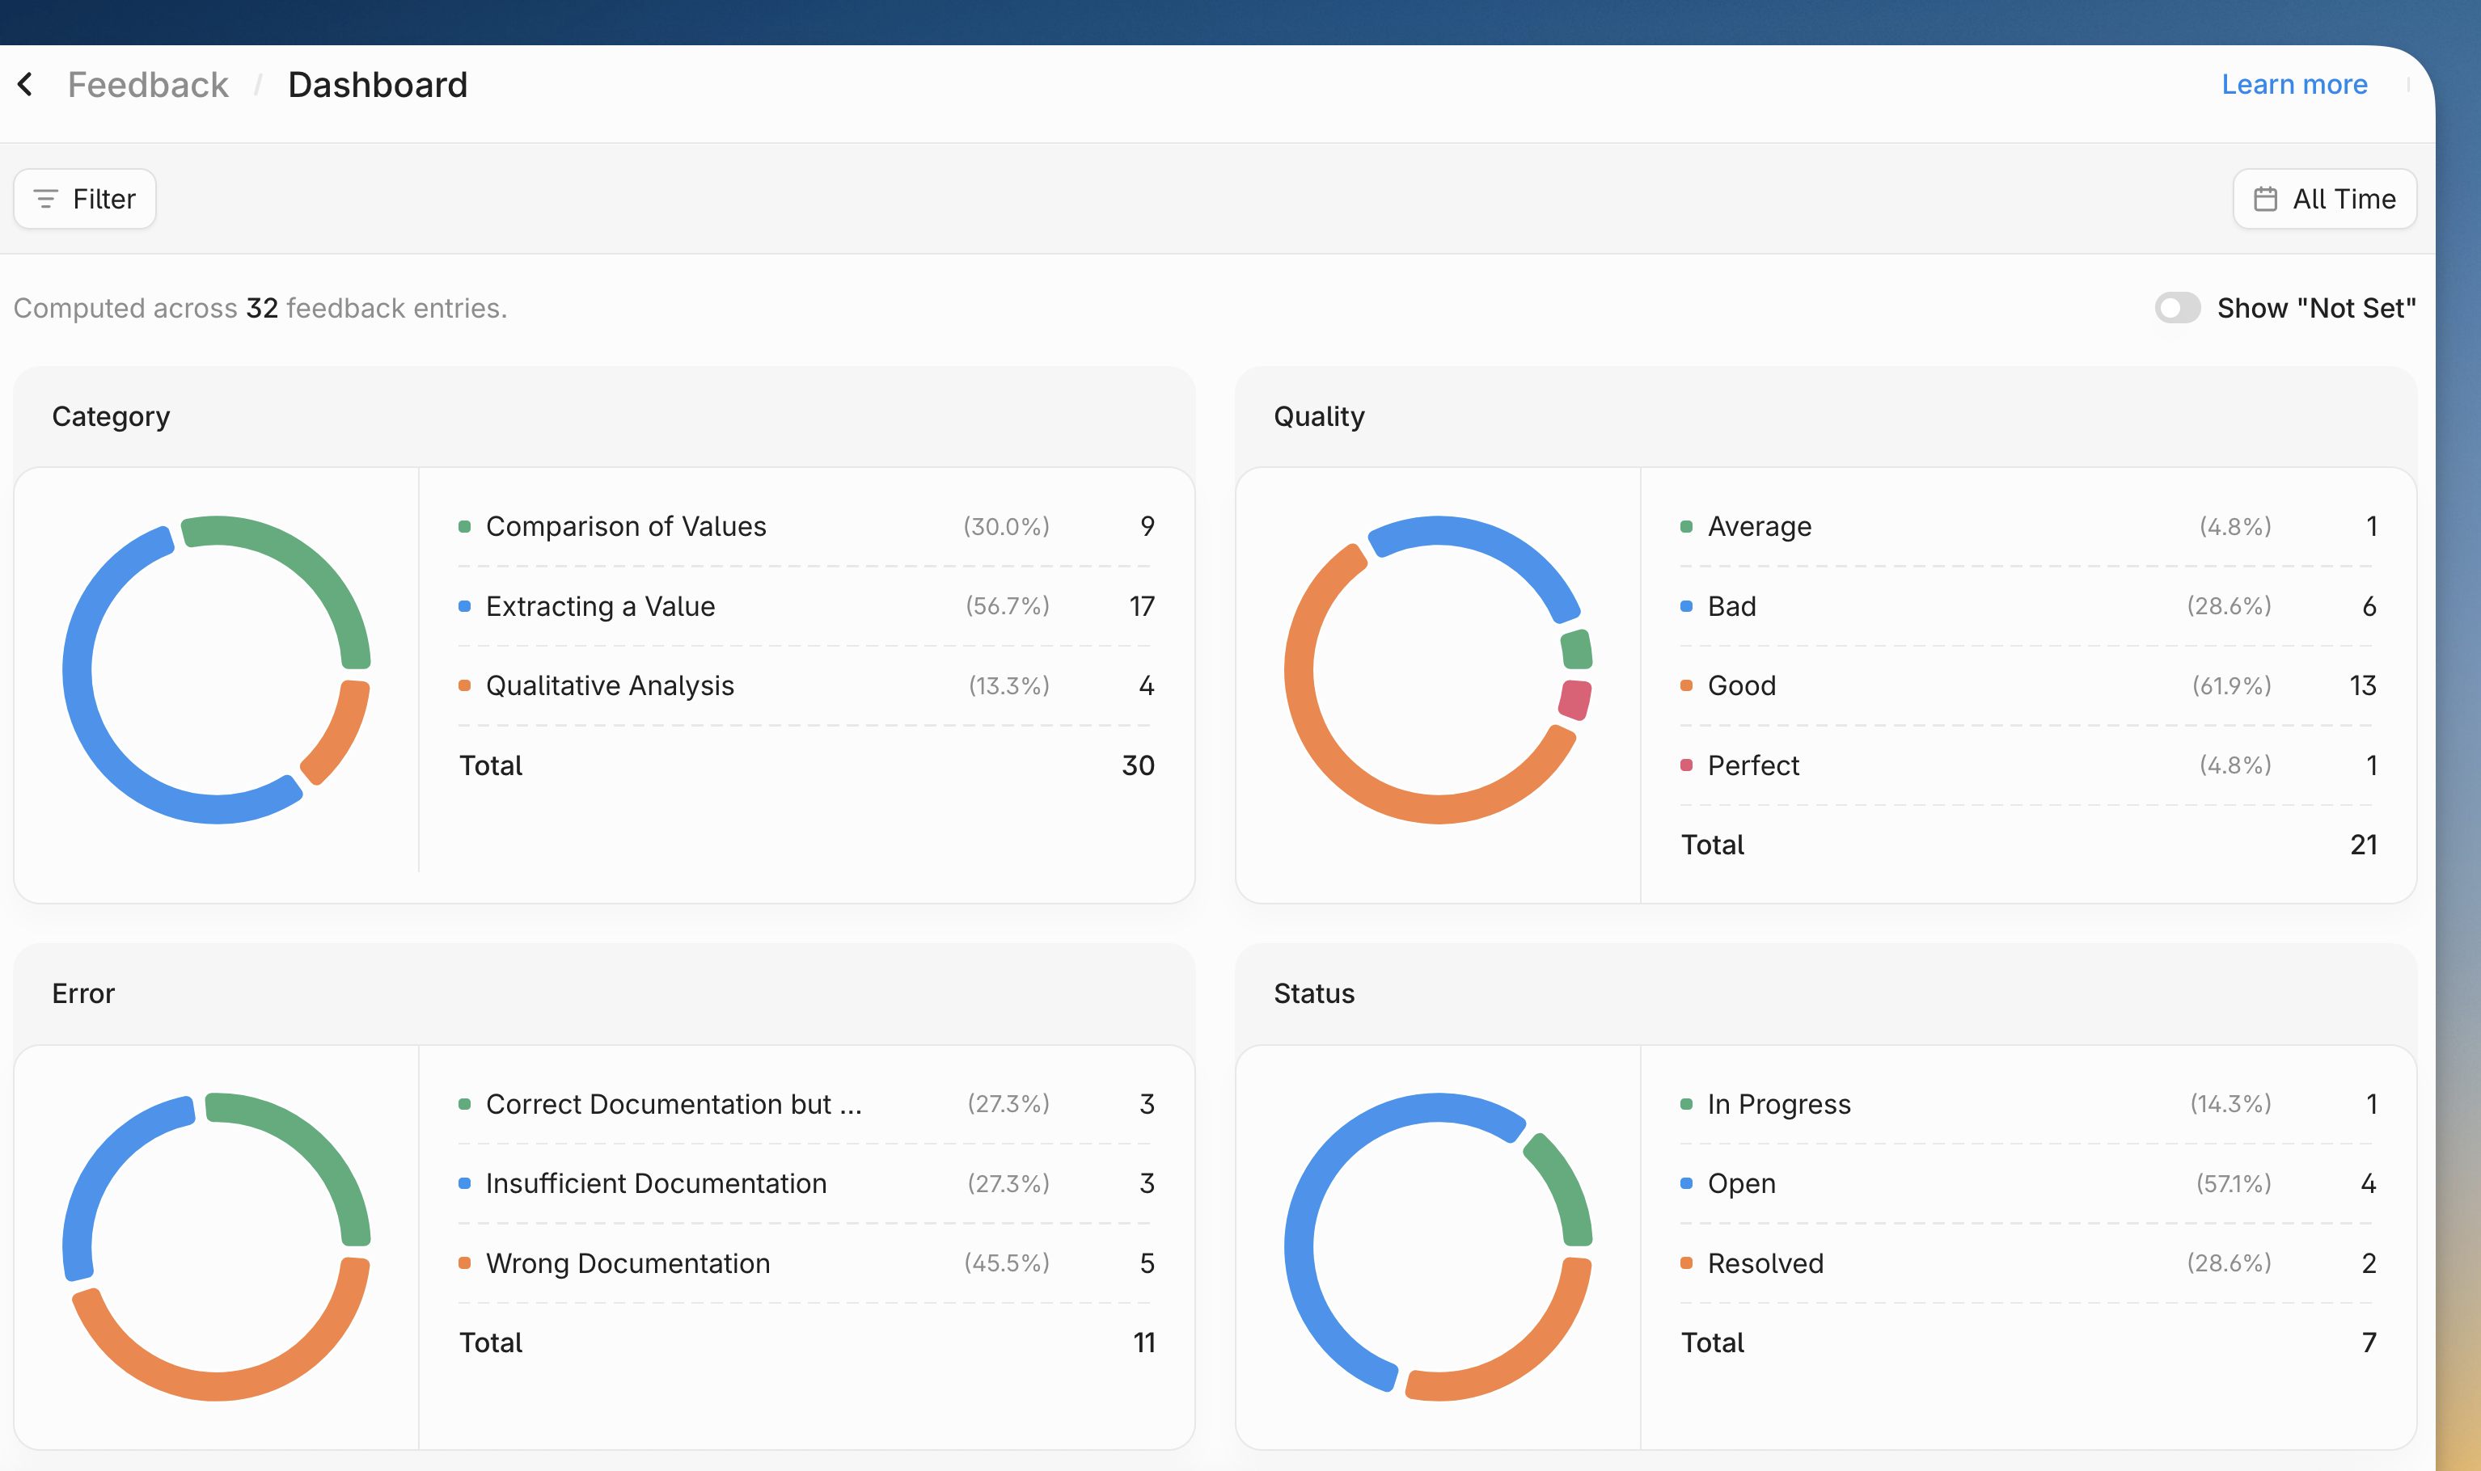The height and width of the screenshot is (1471, 2481).
Task: Select Feedback in the breadcrumb navigation
Action: click(146, 84)
